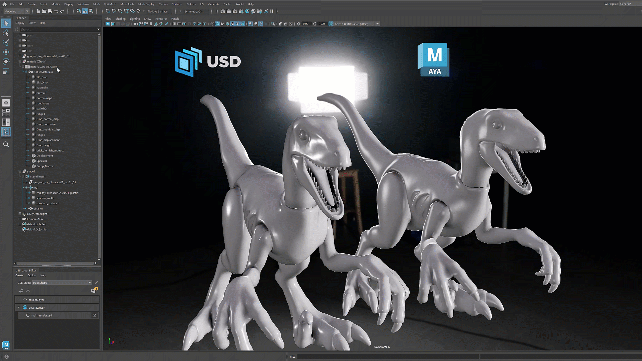Click Help in the Outliner panel

(42, 22)
